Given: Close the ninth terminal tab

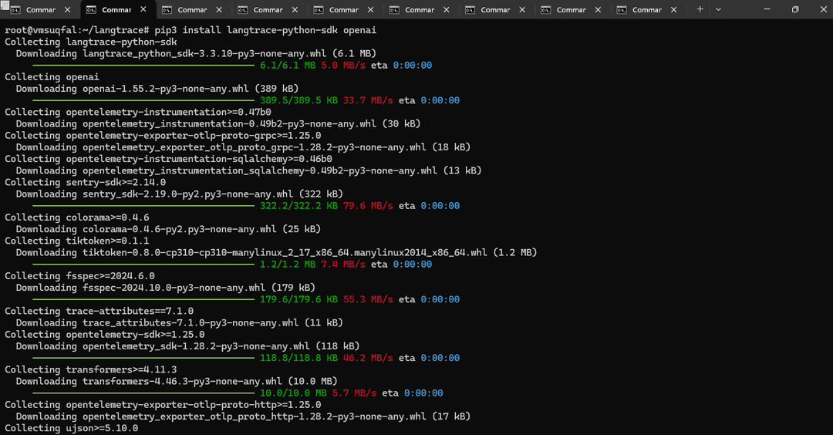Looking at the screenshot, I should 673,10.
